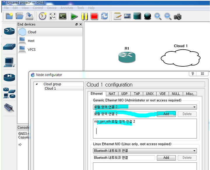Switch to the Ethernet tab

[x=97, y=93]
